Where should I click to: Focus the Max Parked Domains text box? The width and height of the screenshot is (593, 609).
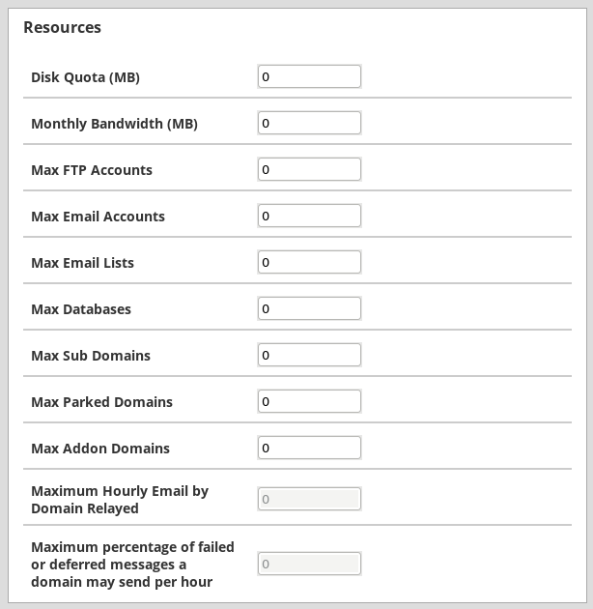(309, 401)
